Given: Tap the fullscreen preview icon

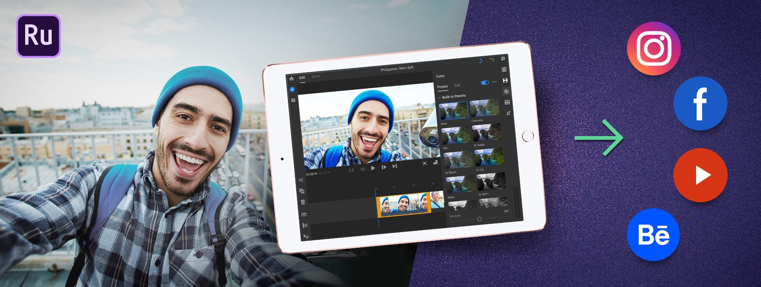Looking at the screenshot, I should pos(424,163).
